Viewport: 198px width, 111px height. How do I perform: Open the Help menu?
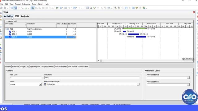tap(46, 4)
